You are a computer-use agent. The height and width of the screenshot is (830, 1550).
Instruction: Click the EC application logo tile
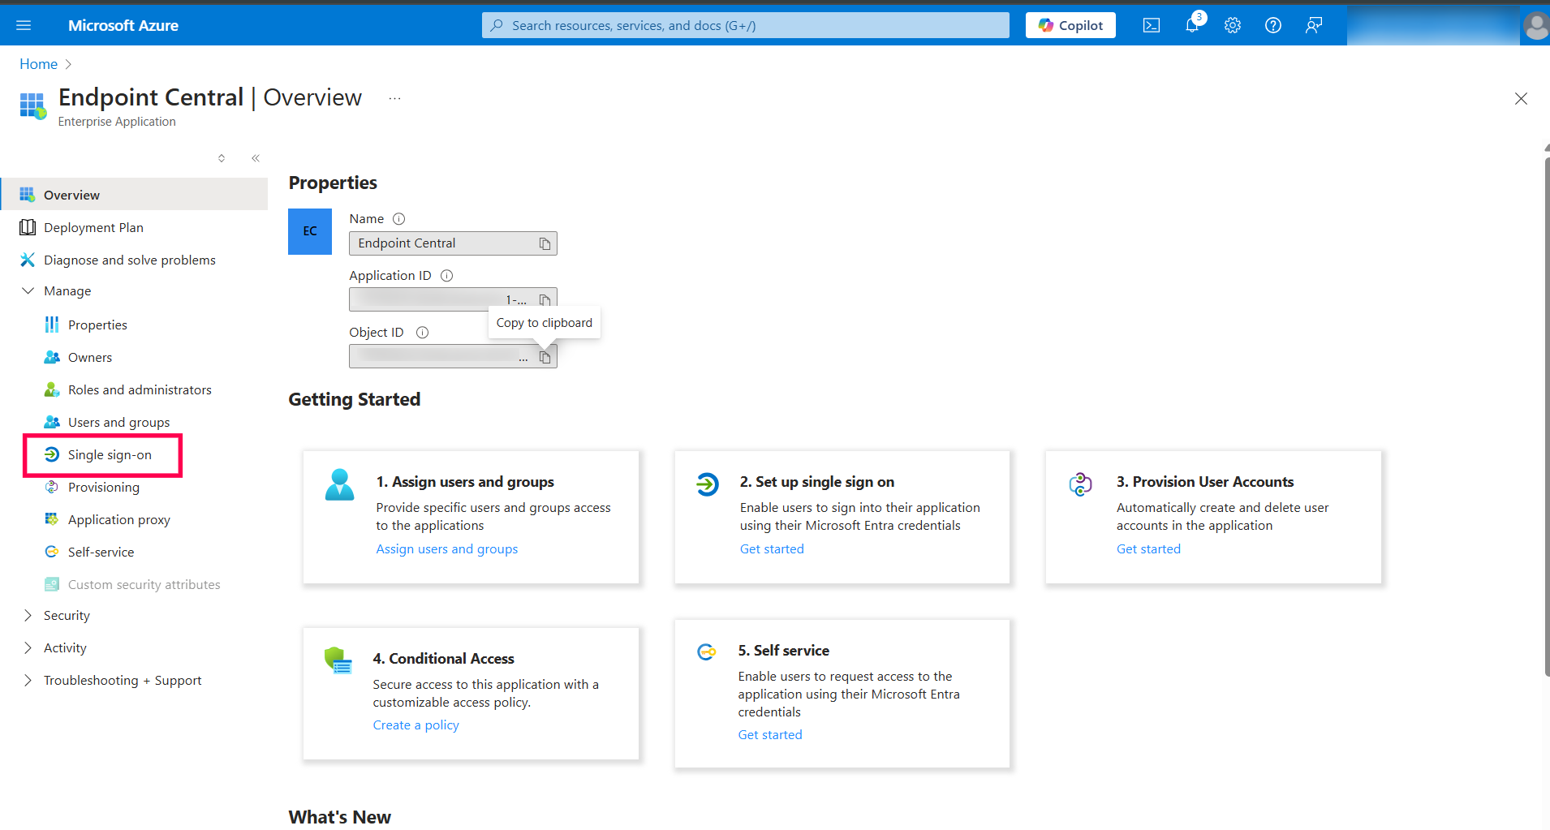(310, 231)
